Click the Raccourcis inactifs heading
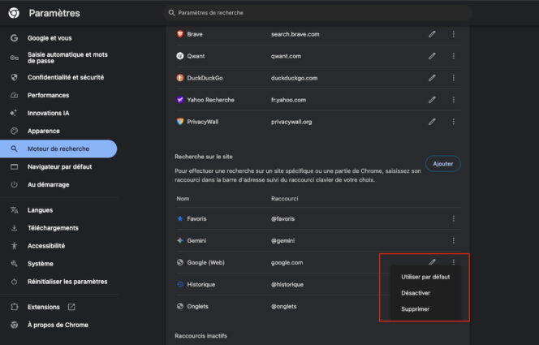 tap(201, 336)
